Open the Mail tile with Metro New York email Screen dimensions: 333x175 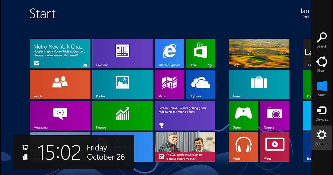point(60,53)
